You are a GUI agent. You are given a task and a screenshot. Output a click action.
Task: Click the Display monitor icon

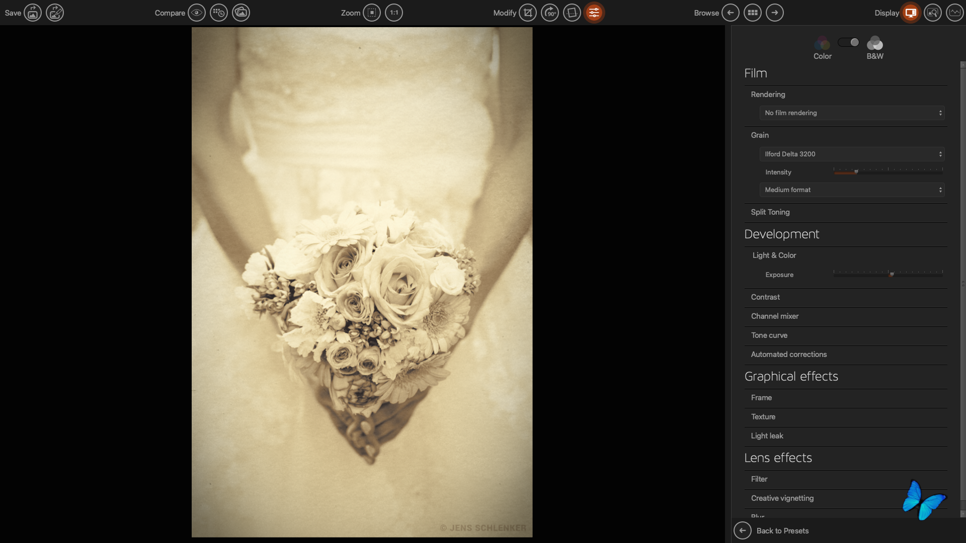[911, 13]
